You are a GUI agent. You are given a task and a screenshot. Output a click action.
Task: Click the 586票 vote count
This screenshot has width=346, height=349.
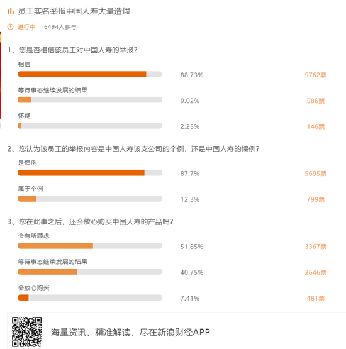[316, 101]
